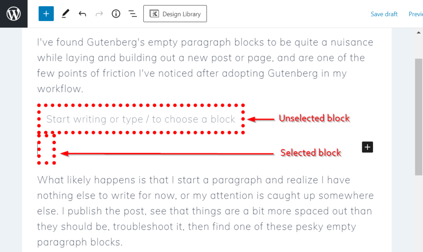Click the word 'workflow.' in the first paragraph
Screen dimensions: 423x252
pos(60,89)
